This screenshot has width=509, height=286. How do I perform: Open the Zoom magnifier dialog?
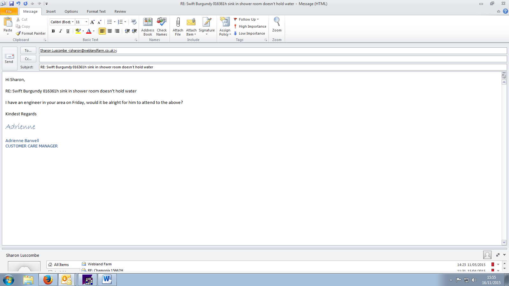pyautogui.click(x=277, y=25)
